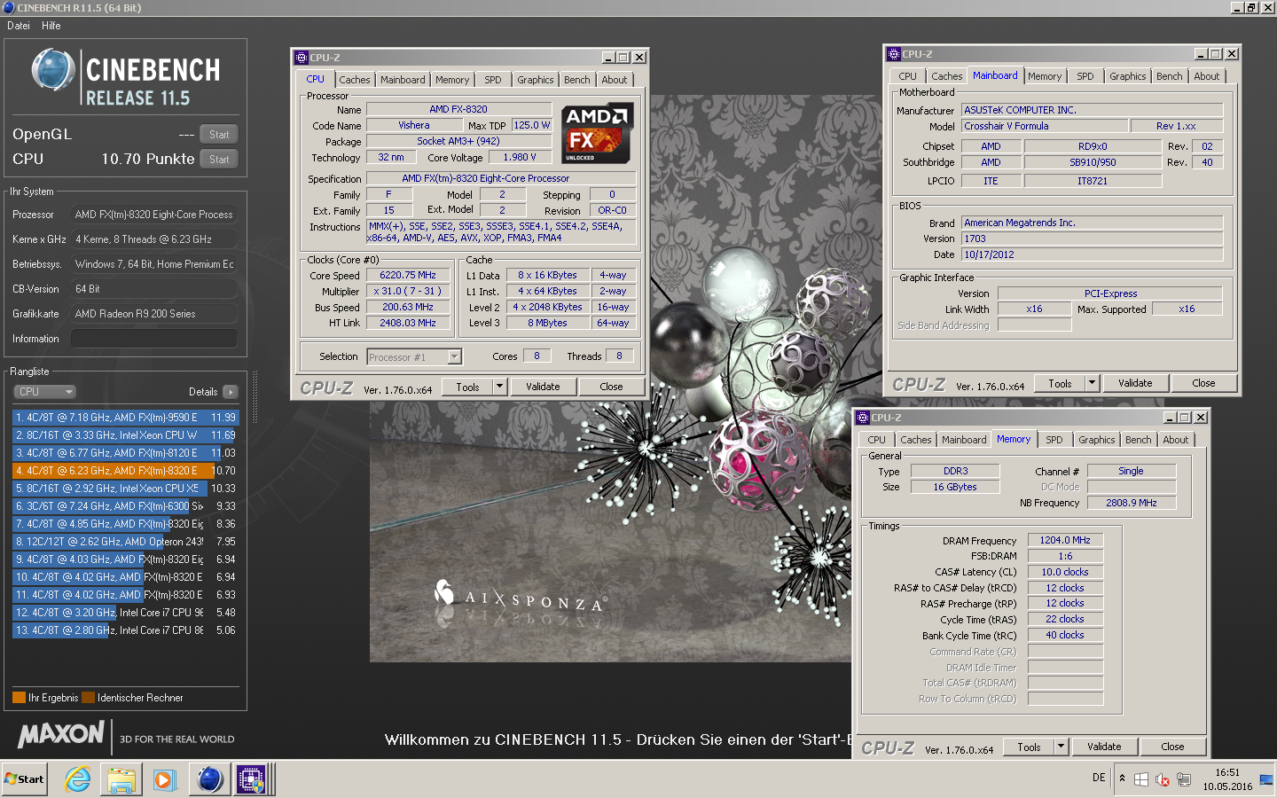Click the BIOS version value 1703

point(1093,239)
